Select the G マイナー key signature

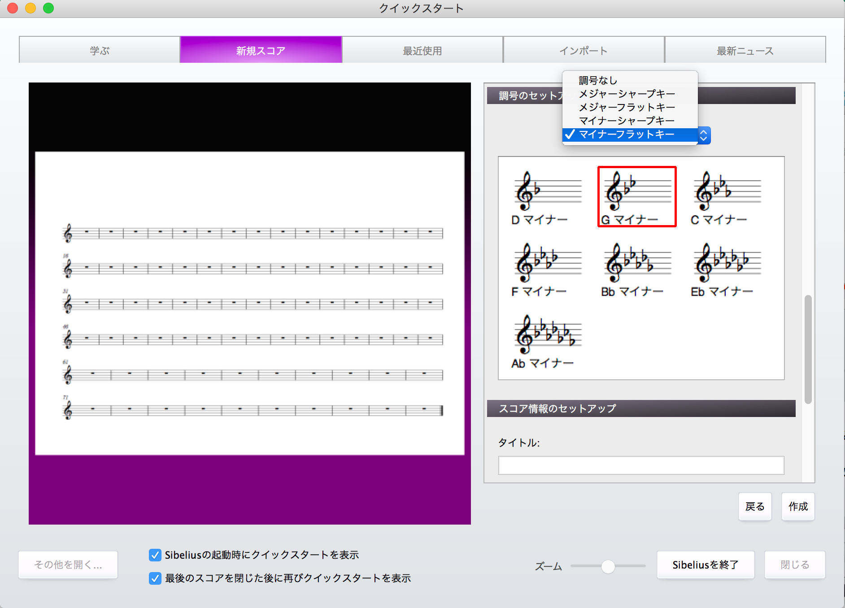click(x=637, y=197)
